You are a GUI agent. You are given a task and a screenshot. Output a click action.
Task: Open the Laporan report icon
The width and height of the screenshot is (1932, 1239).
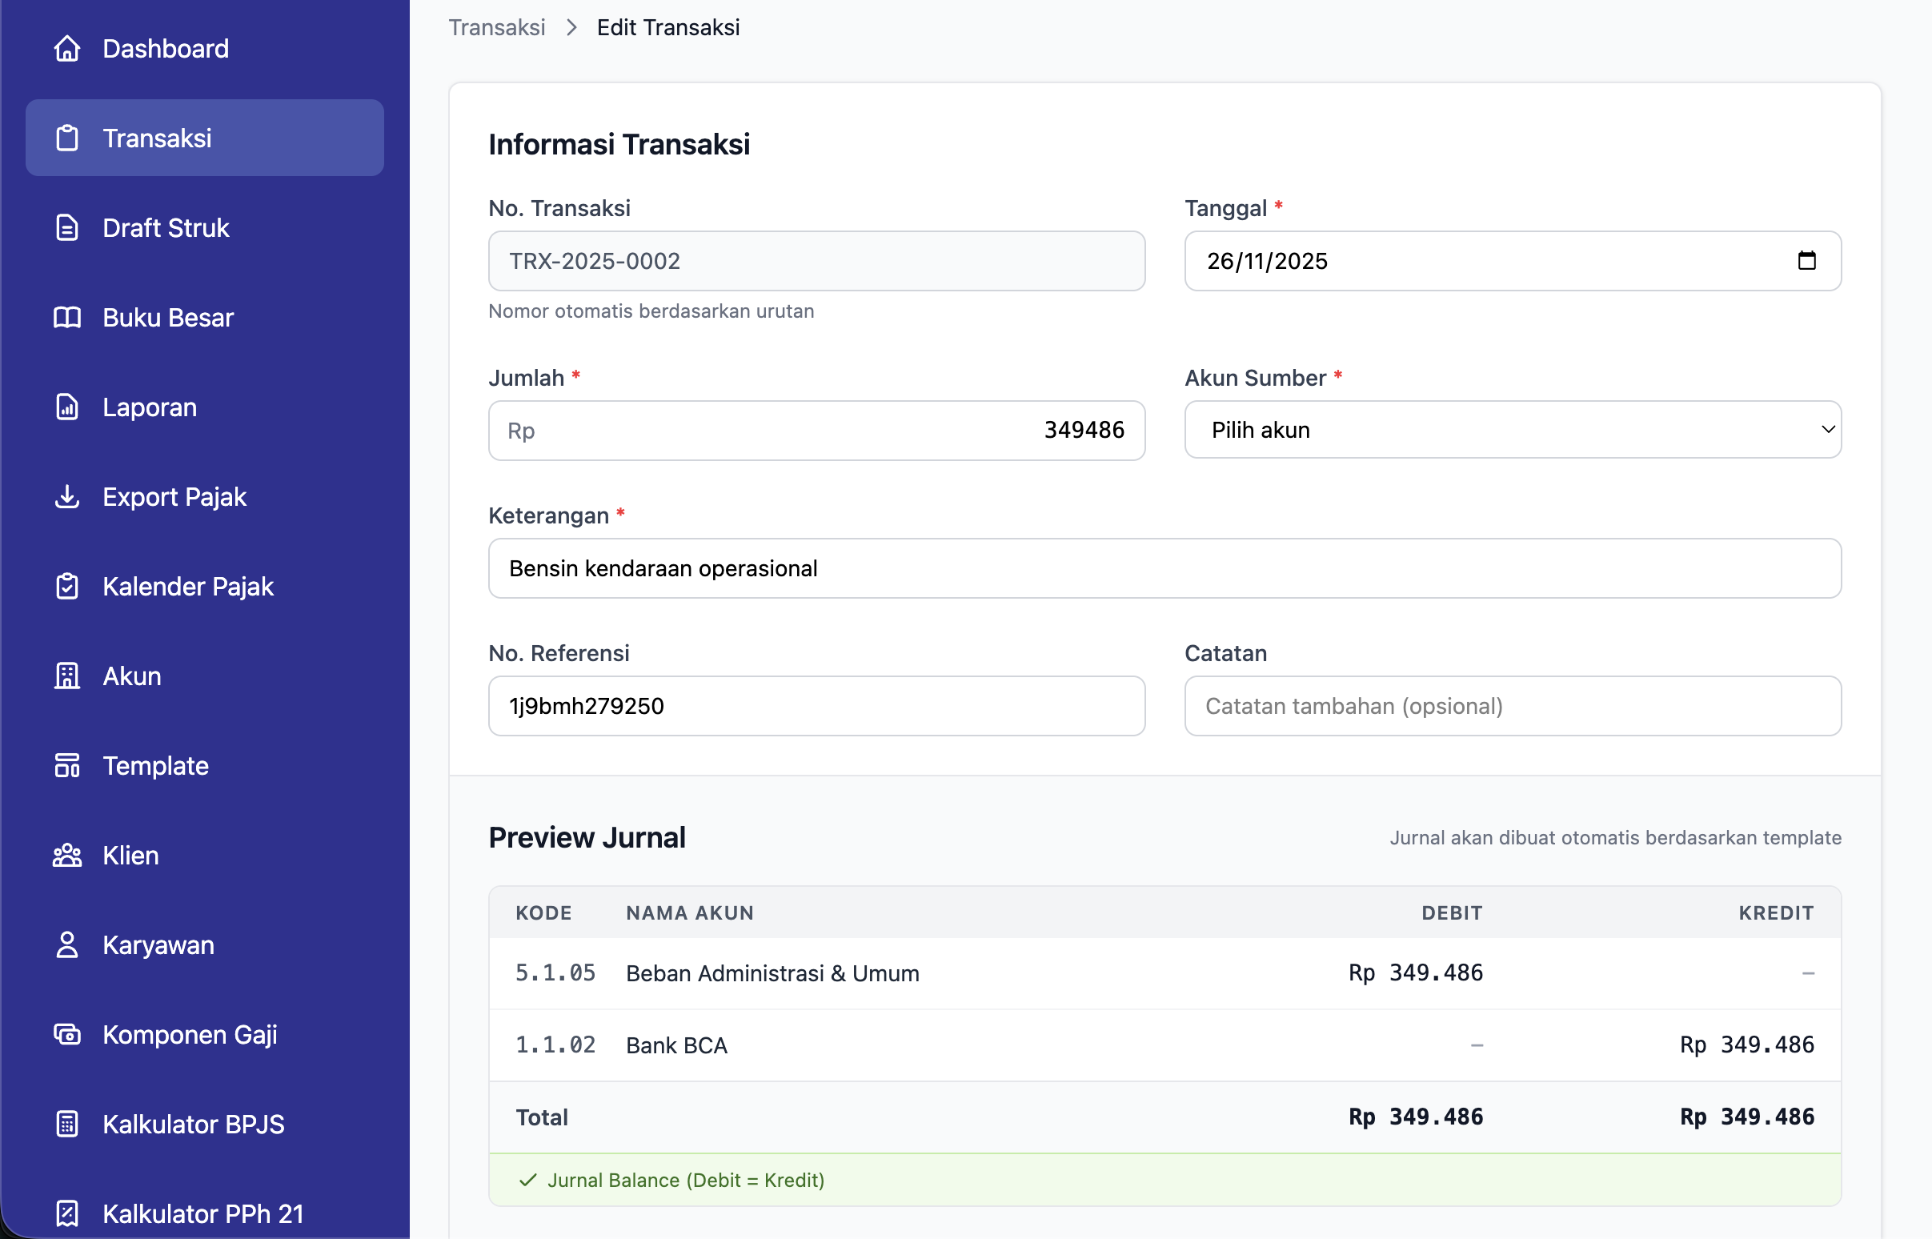pyautogui.click(x=66, y=407)
